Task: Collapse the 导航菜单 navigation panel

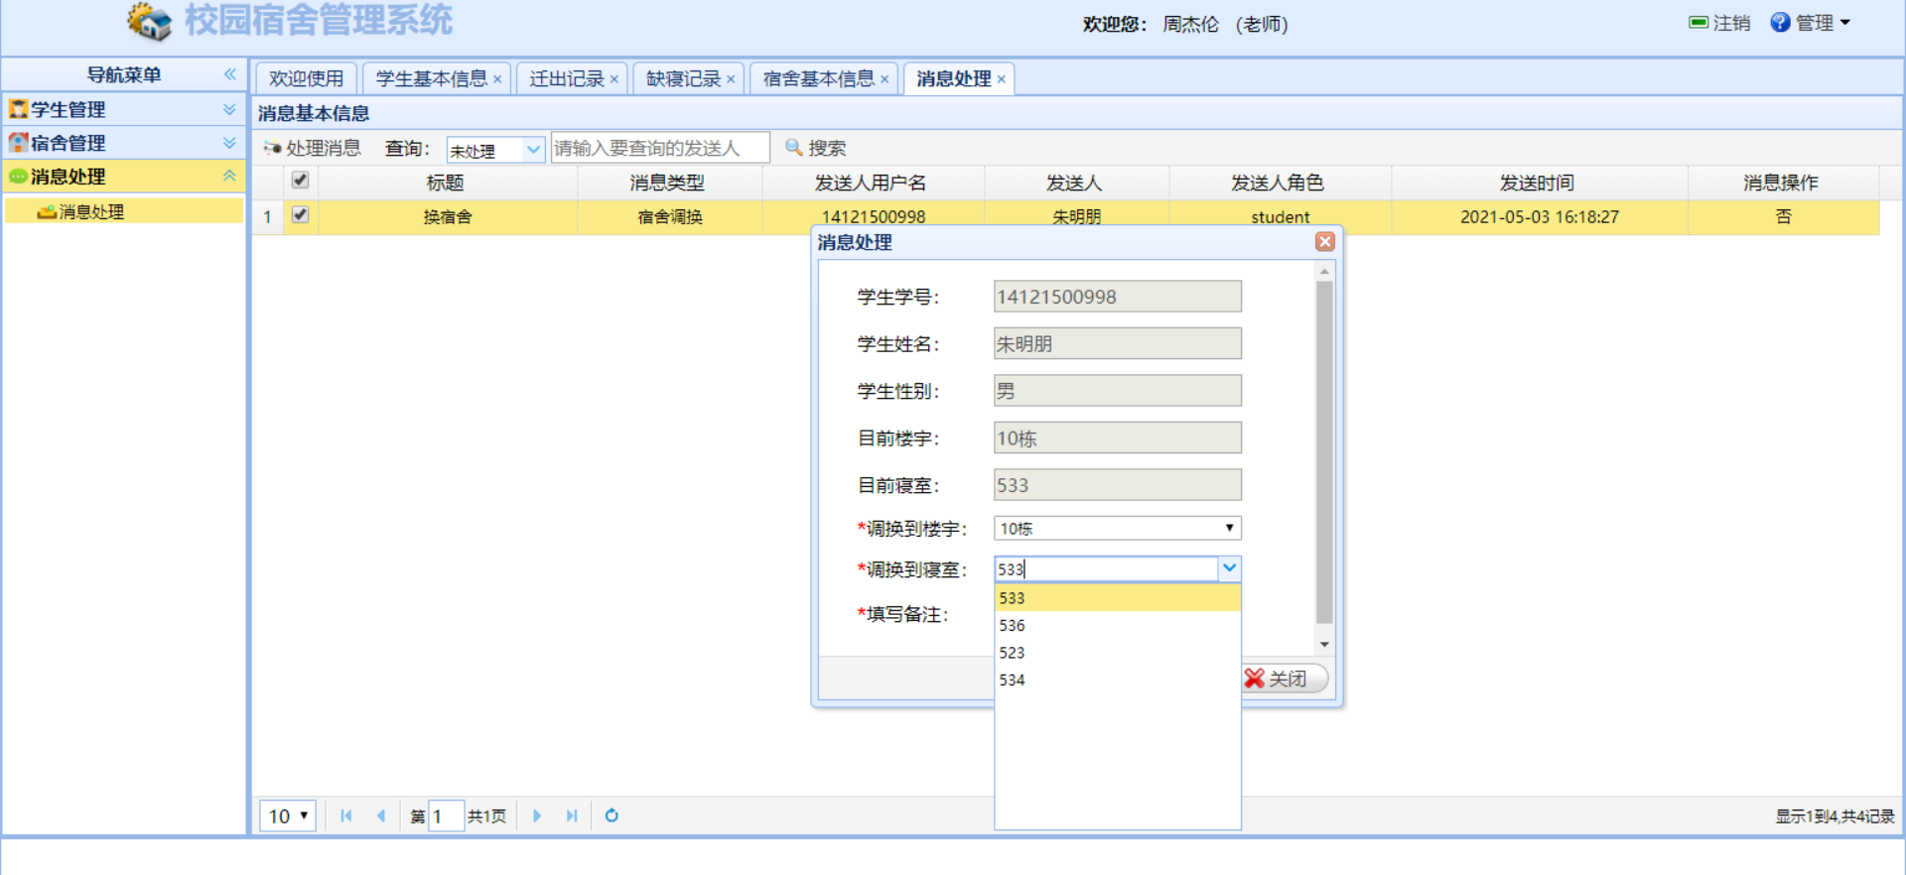Action: 230,74
